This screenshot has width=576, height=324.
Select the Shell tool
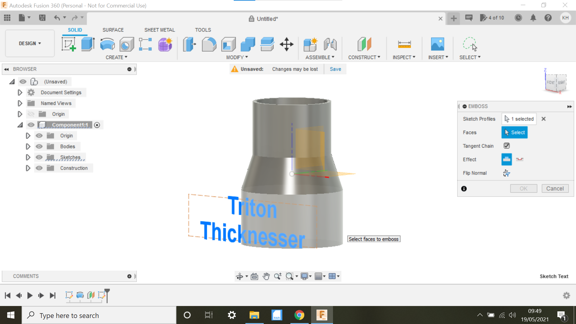228,44
